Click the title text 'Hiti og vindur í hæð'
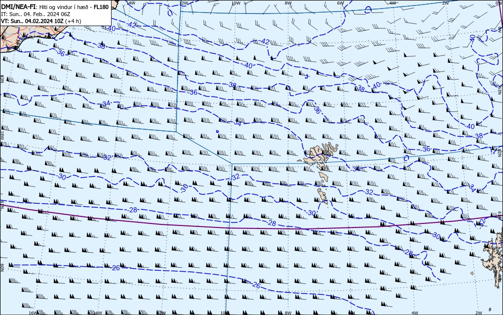503x315 pixels. coord(64,7)
